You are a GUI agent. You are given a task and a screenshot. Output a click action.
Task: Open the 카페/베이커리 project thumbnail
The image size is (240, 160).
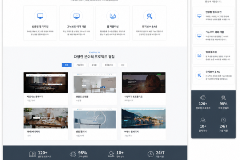point(46,118)
